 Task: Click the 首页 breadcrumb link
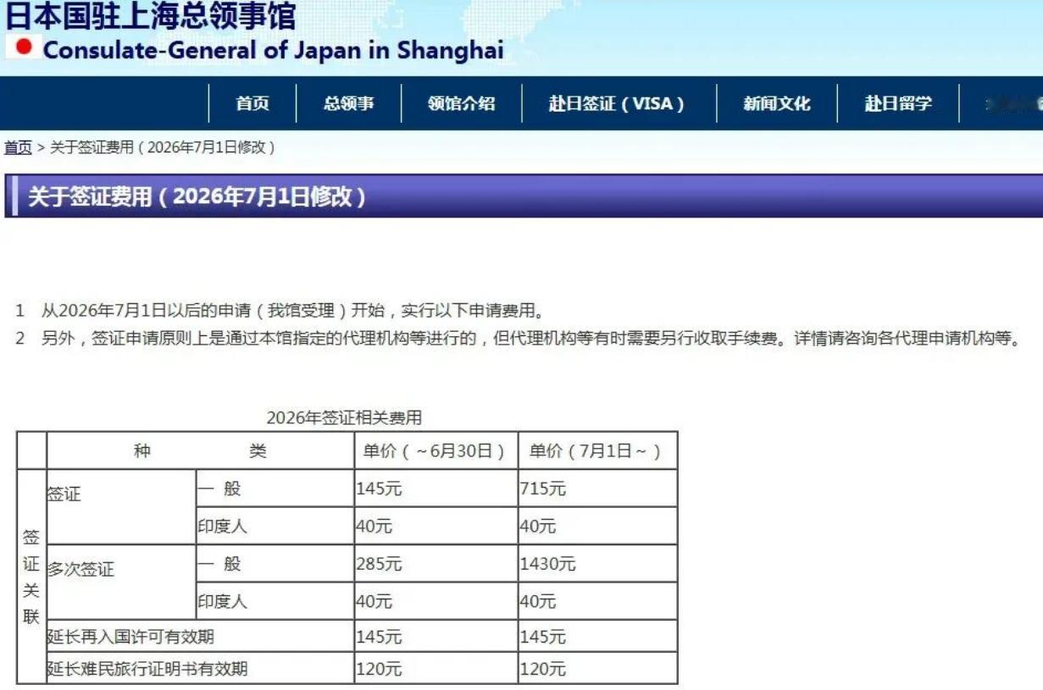point(18,147)
